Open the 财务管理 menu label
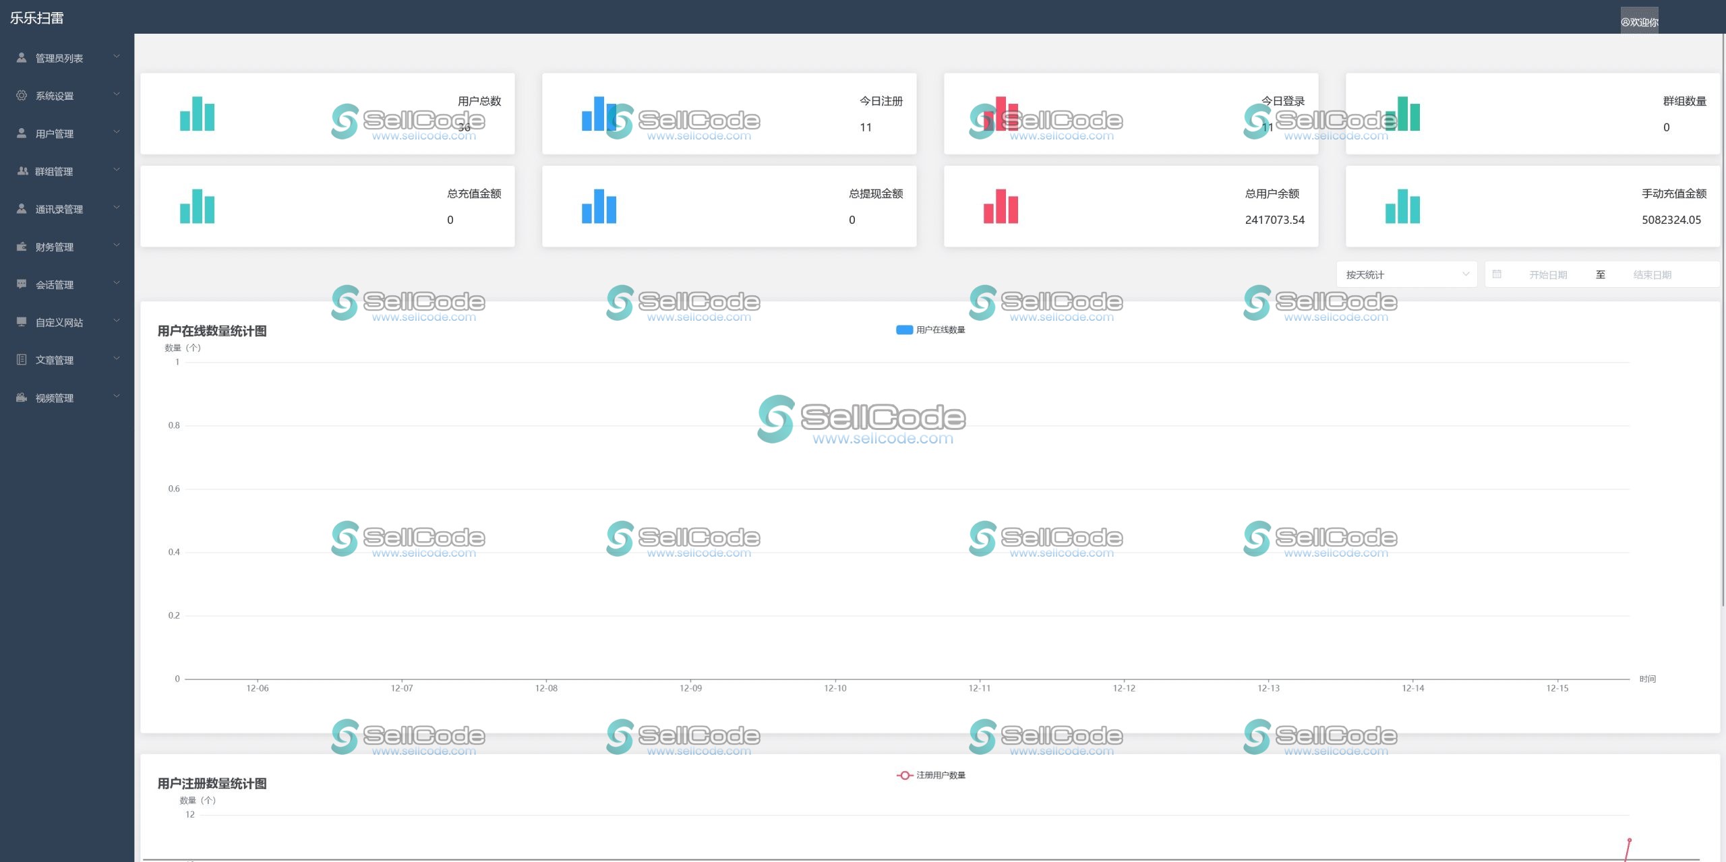This screenshot has height=862, width=1726. tap(55, 247)
